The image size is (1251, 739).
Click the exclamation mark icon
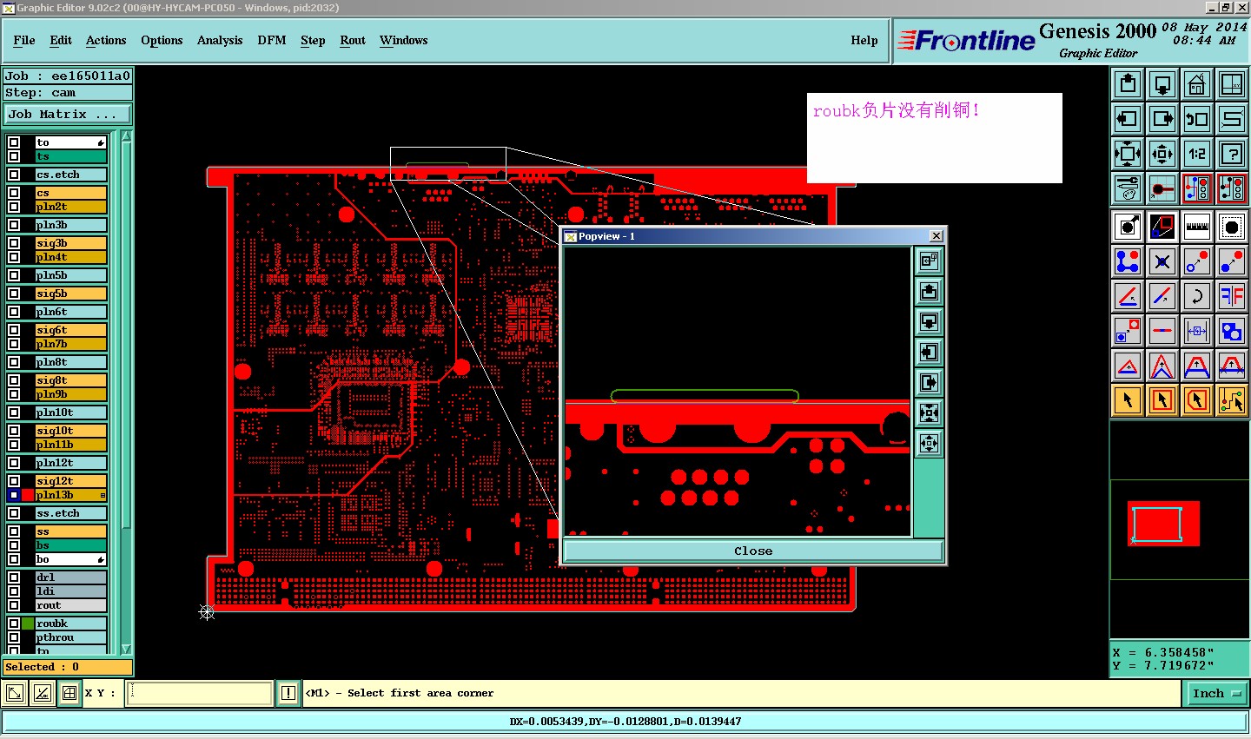pos(288,693)
